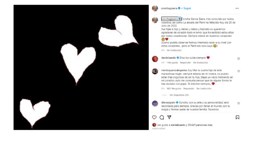Open danielaaedo's red avatar

[155, 59]
